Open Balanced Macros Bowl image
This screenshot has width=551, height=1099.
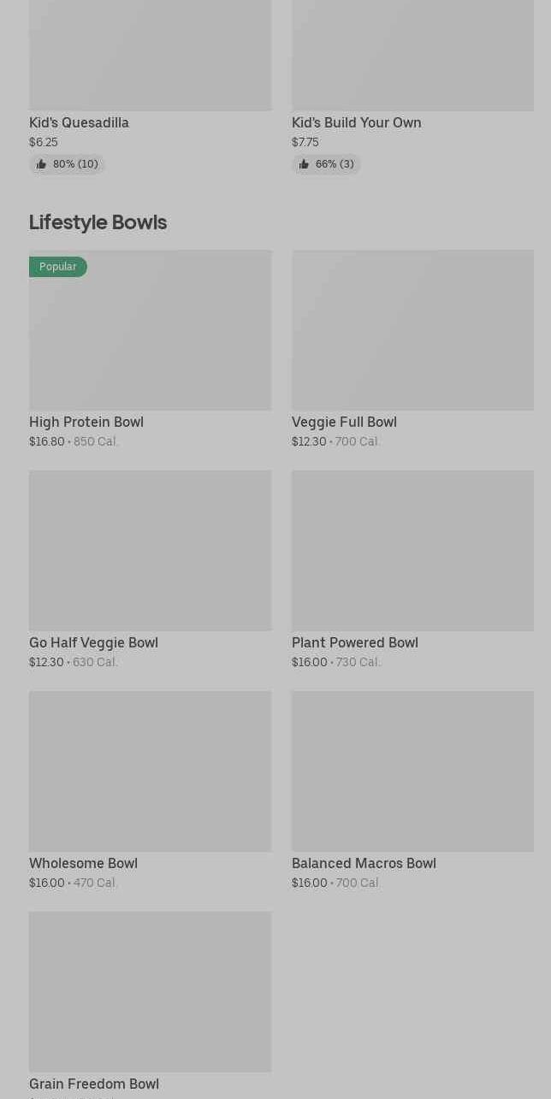412,771
